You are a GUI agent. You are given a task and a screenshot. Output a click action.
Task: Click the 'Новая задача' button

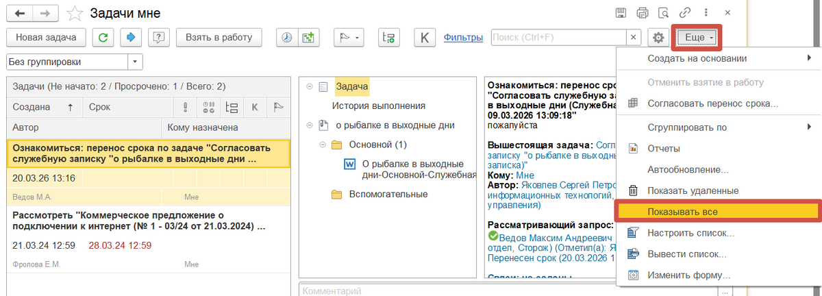coord(46,37)
